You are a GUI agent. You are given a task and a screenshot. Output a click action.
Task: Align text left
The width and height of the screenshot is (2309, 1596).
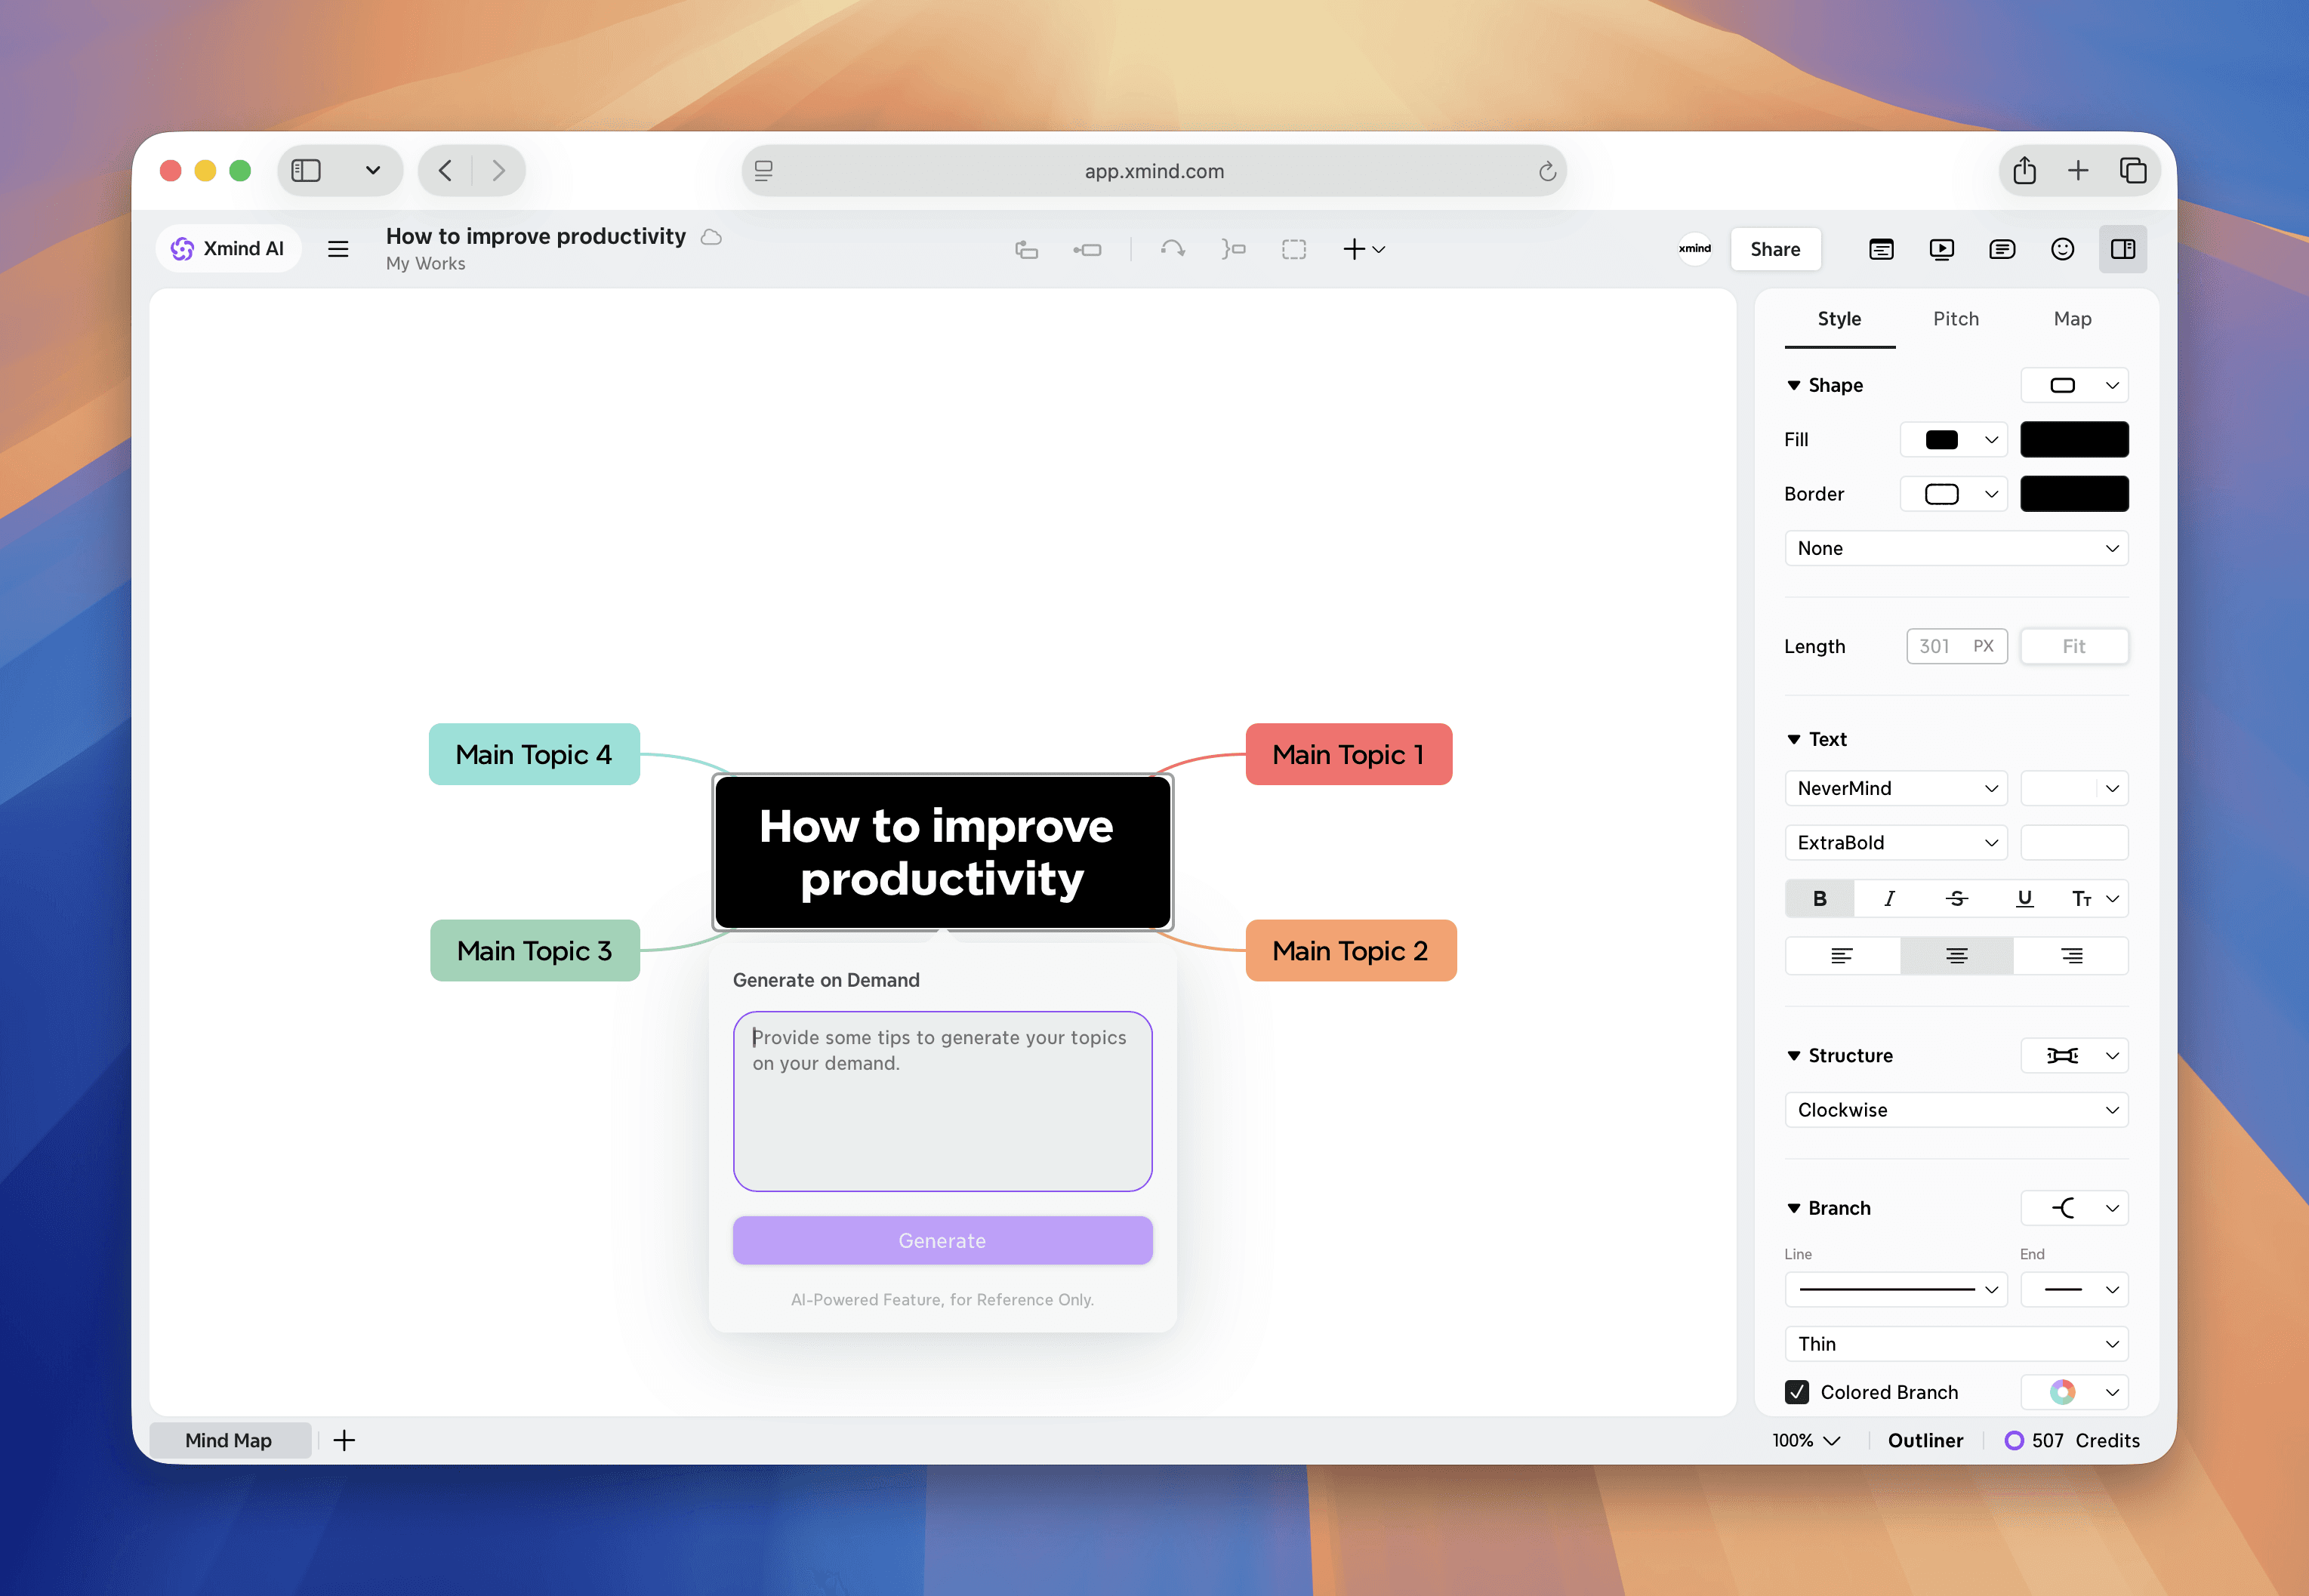pyautogui.click(x=1841, y=956)
